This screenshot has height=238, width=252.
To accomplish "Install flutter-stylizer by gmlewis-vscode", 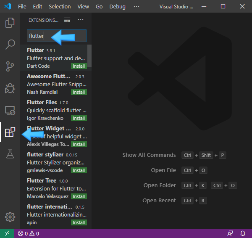I will point(79,170).
